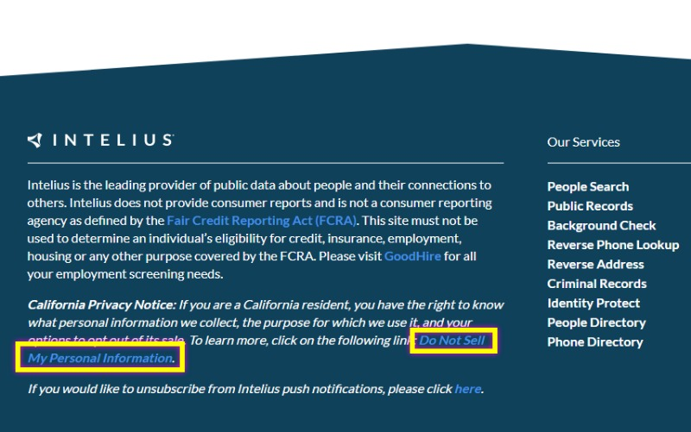Image resolution: width=691 pixels, height=432 pixels.
Task: Go to Public Records page
Action: coord(590,206)
